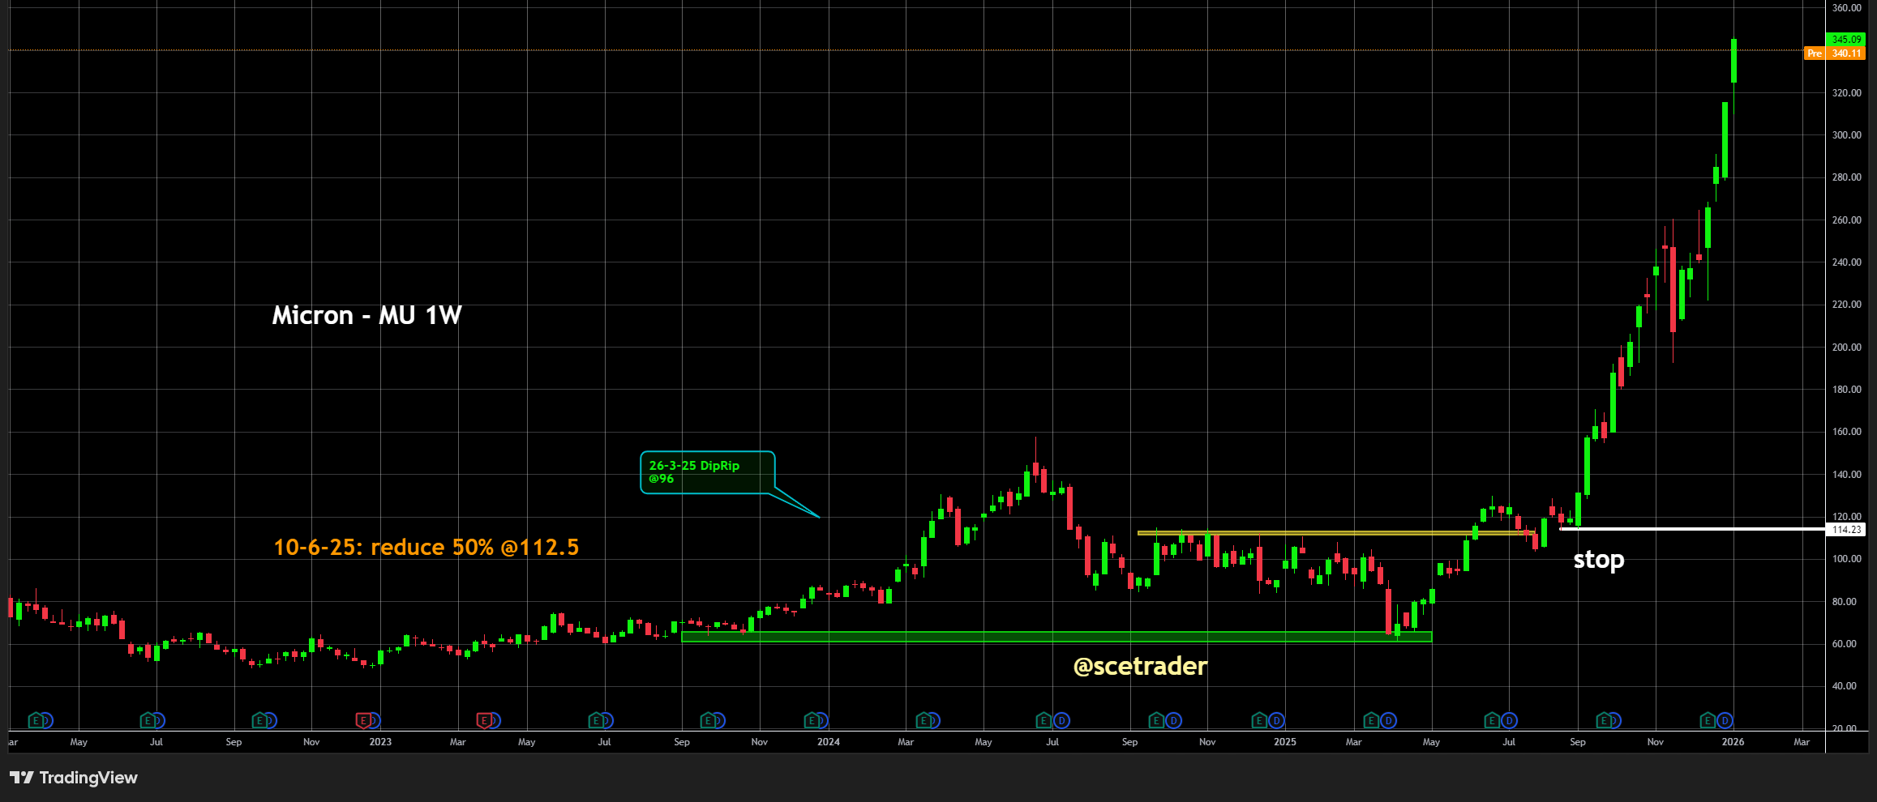Click the dividend marker just before 2025
Screen dimensions: 1877x802
coord(1276,720)
